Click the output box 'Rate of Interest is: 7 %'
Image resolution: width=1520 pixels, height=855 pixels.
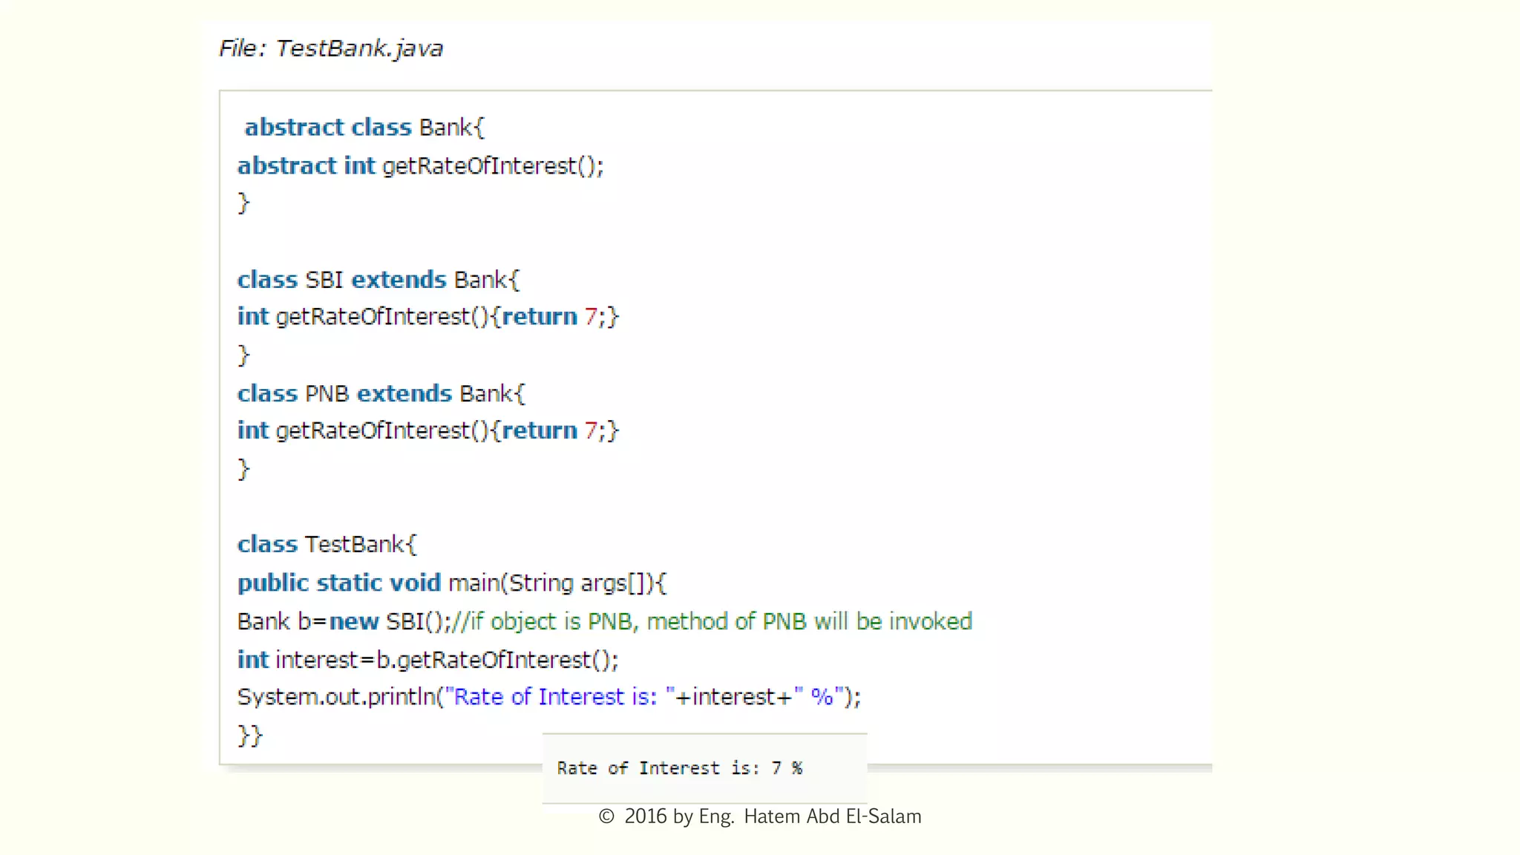[x=679, y=768]
